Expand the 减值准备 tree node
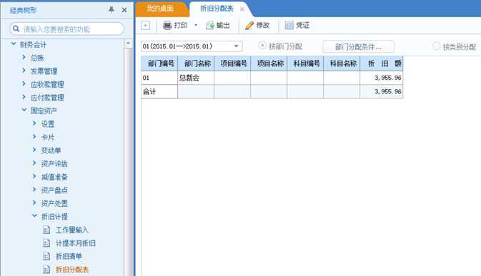The width and height of the screenshot is (481, 276). pyautogui.click(x=34, y=177)
